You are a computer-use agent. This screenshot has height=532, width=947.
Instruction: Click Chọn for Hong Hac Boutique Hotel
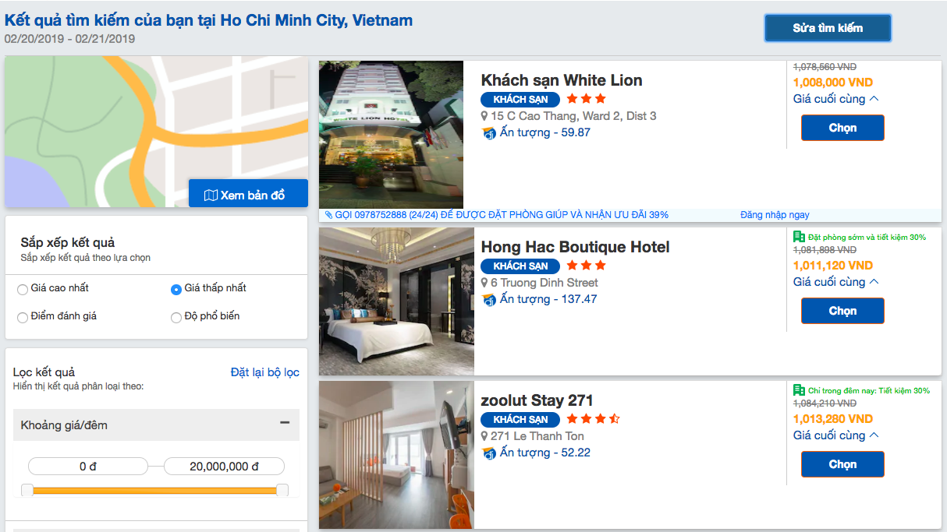click(842, 311)
